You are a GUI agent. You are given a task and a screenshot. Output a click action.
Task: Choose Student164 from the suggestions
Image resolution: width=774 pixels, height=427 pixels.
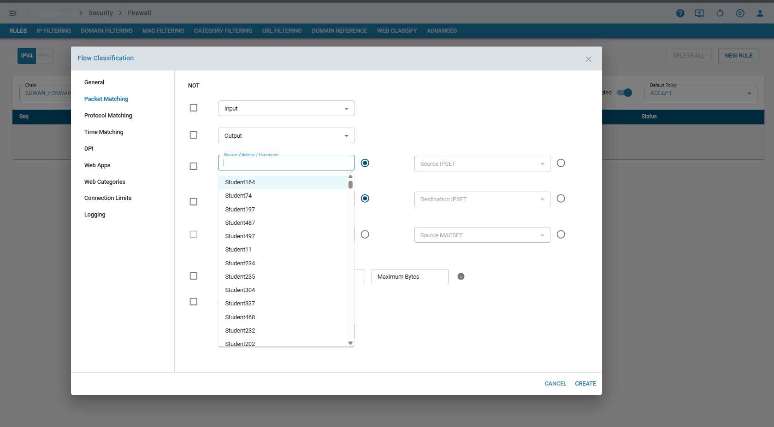283,182
